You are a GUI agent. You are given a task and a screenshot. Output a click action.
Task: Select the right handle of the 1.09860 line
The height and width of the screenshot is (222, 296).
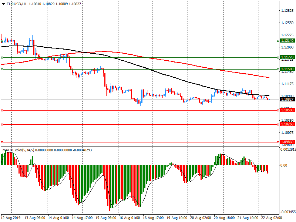pyautogui.click(x=278, y=142)
